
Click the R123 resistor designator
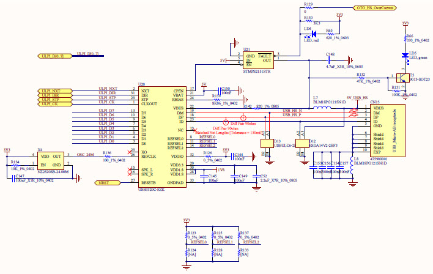tap(191, 233)
